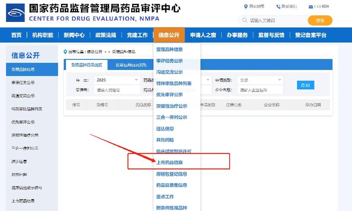Open the 网站地图 site map icon
The width and height of the screenshot is (352, 211).
pos(245,6)
